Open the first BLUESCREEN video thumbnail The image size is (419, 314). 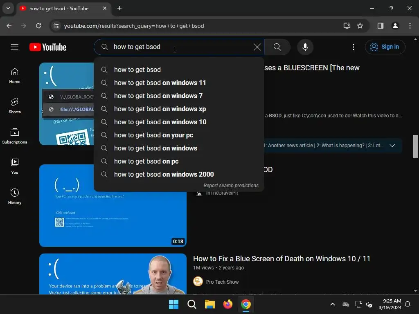tap(66, 104)
